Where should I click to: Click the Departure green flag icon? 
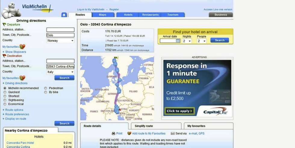pyautogui.click(x=4, y=24)
